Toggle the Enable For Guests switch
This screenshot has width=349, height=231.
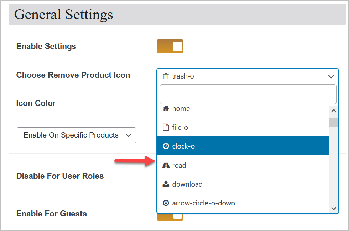(x=170, y=216)
